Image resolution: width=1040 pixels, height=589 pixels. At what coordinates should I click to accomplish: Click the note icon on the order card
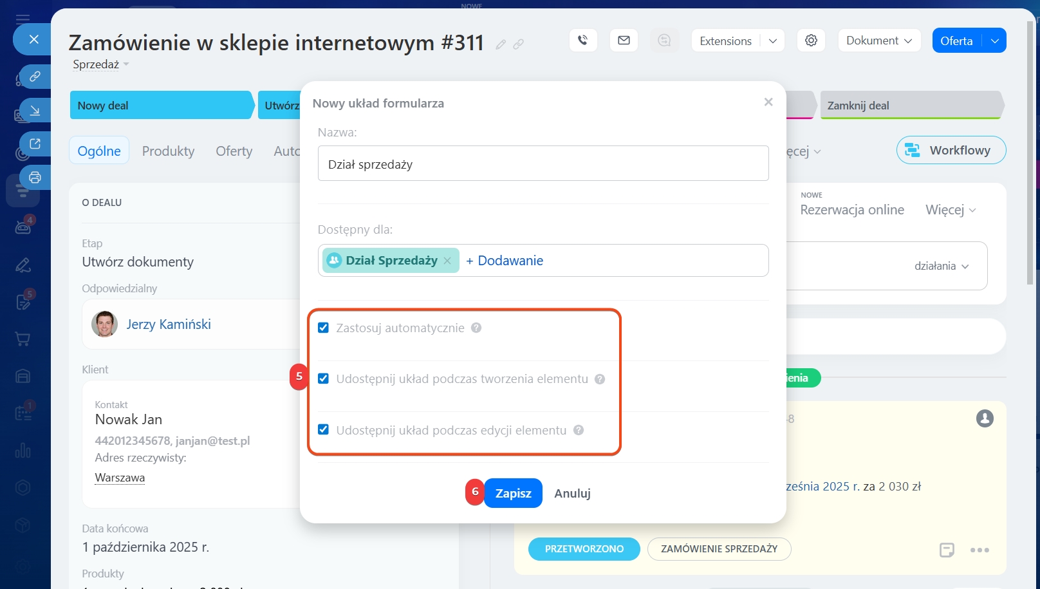pyautogui.click(x=947, y=550)
